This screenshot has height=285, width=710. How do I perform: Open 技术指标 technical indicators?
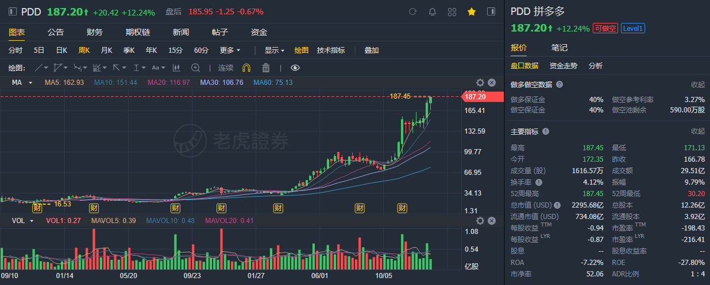[x=331, y=50]
